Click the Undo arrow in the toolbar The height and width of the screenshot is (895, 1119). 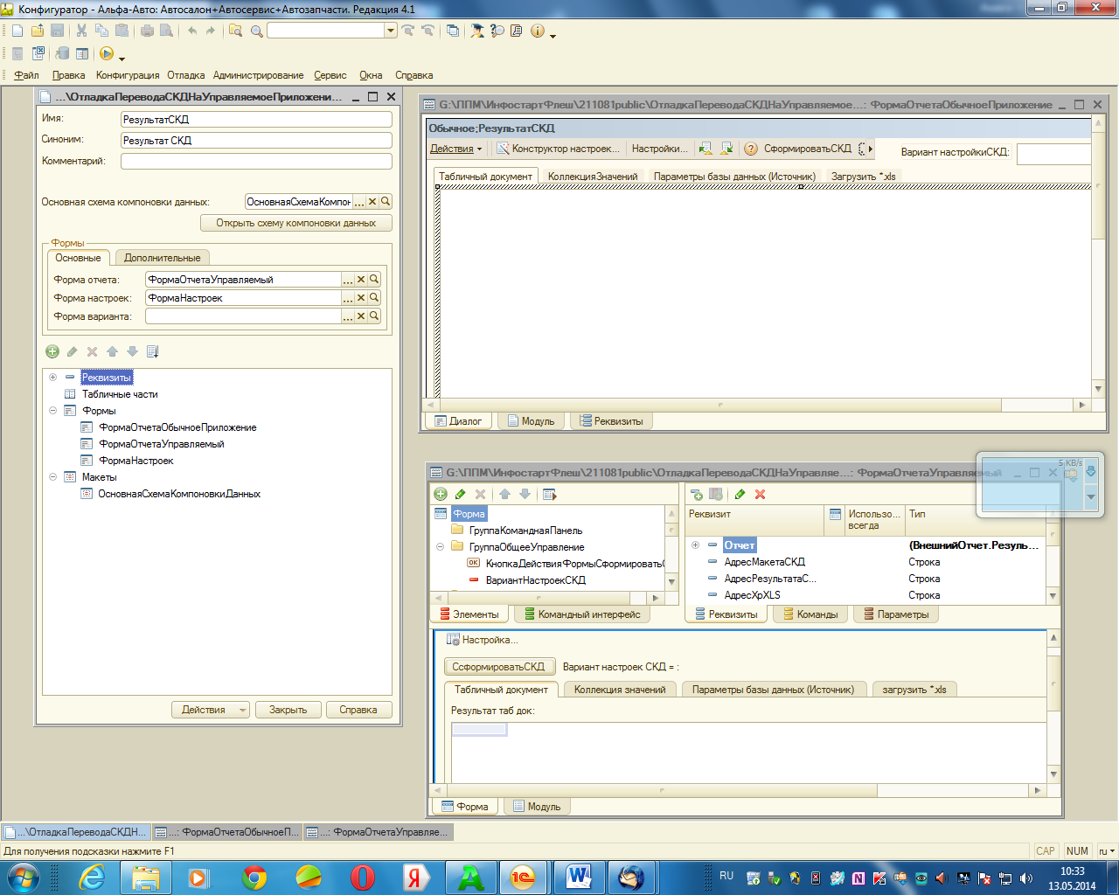[x=191, y=31]
